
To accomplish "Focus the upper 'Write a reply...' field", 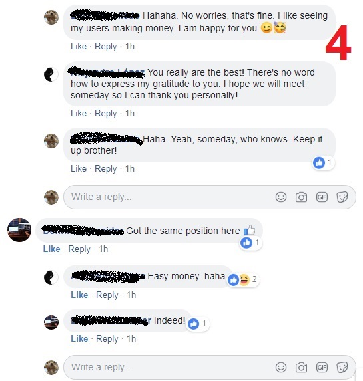I will 210,197.
